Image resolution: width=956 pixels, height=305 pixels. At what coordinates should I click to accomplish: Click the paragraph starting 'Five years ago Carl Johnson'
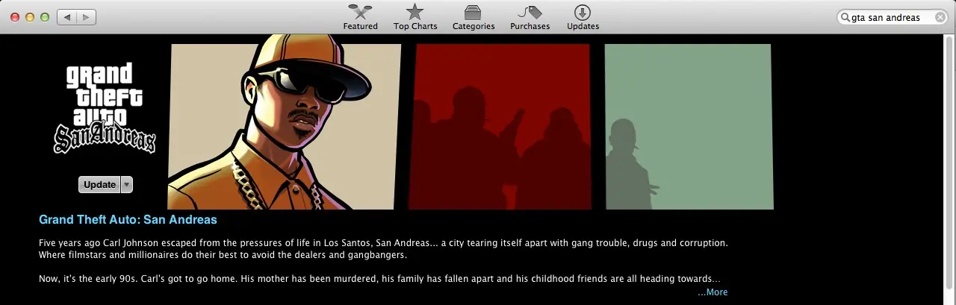click(383, 249)
